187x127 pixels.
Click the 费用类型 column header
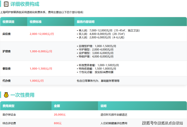(x=9, y=106)
